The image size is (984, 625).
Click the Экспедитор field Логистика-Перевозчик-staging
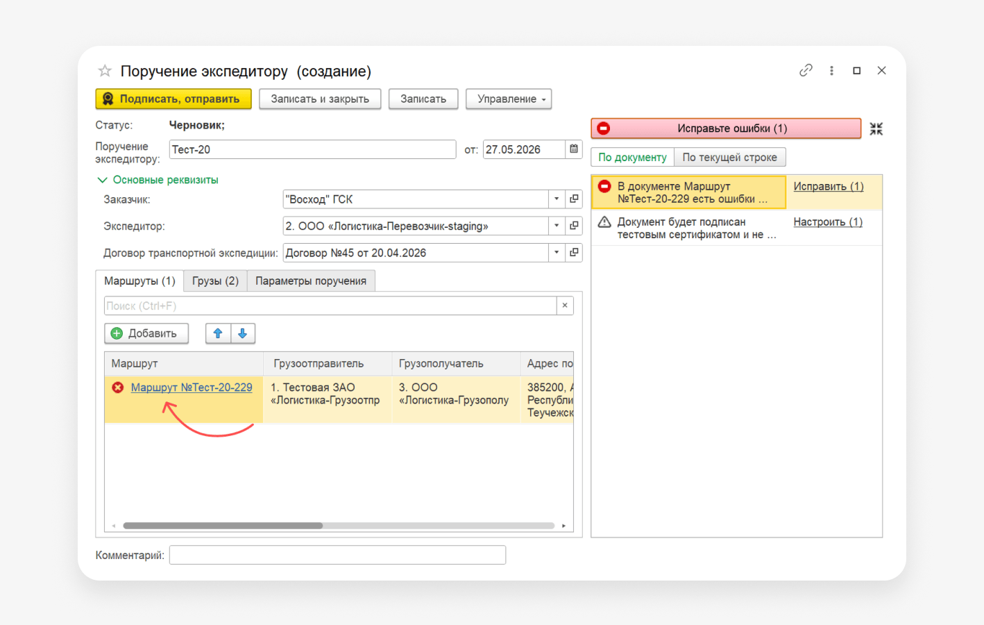click(x=416, y=226)
